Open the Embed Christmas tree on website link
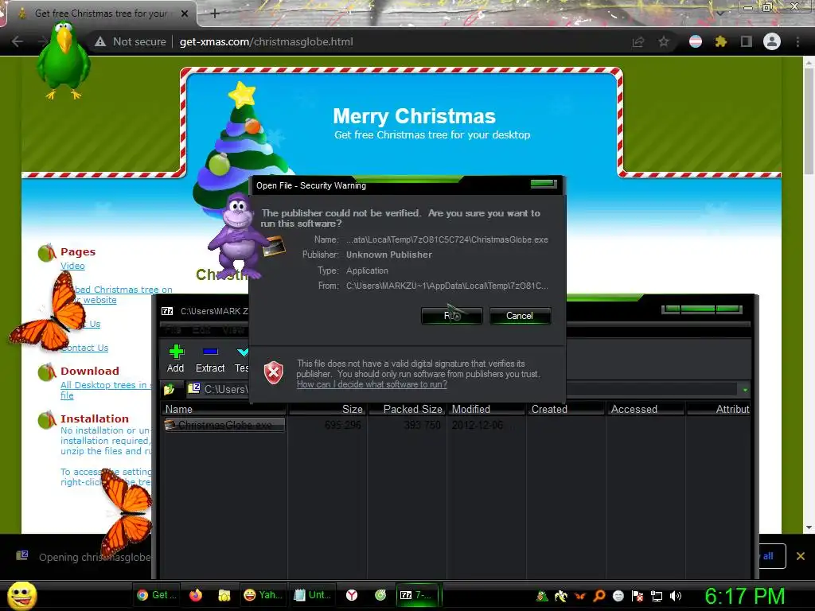 pyautogui.click(x=117, y=294)
